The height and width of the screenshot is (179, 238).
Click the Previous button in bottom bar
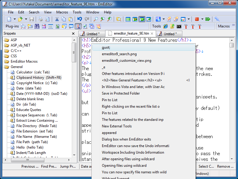pyautogui.click(x=30, y=166)
